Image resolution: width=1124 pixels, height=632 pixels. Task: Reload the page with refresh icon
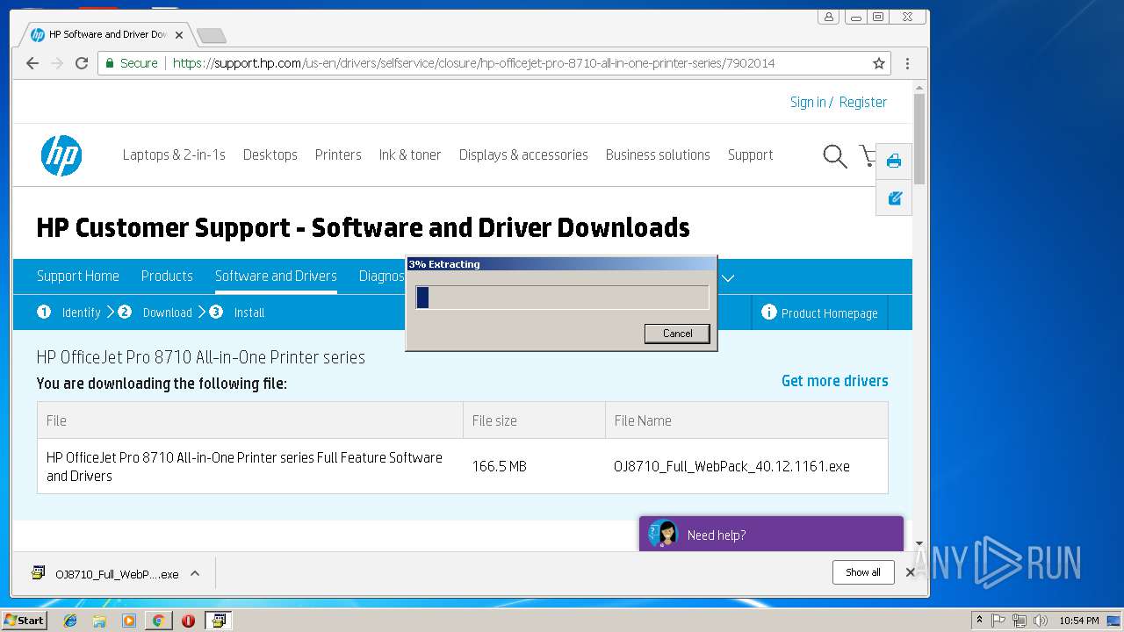click(x=82, y=63)
